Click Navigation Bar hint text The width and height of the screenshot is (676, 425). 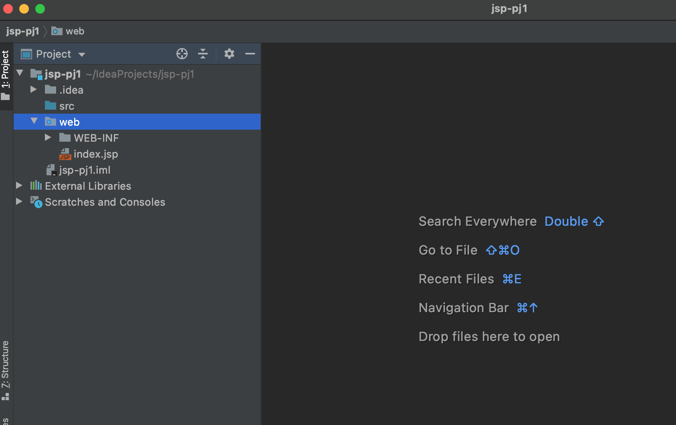click(x=463, y=308)
